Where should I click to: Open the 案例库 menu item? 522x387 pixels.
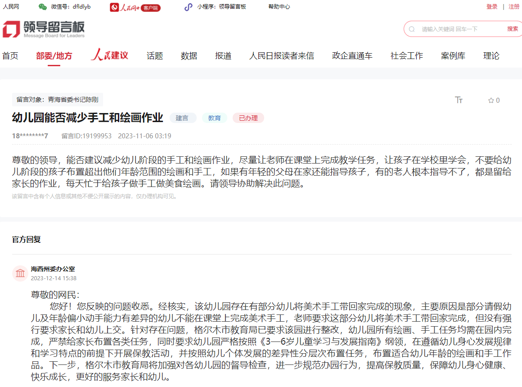pos(453,56)
